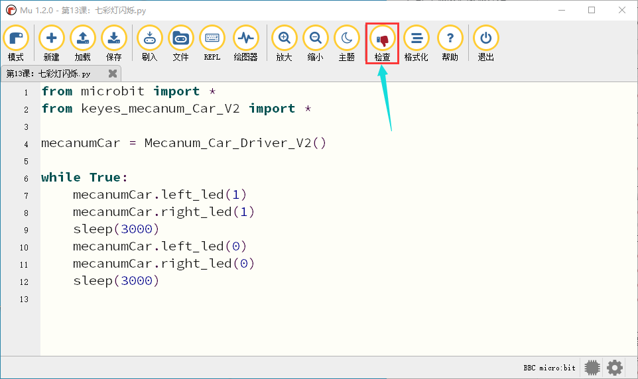This screenshot has height=379, width=638.
Task: Quit Mu with 退出 button
Action: [486, 43]
